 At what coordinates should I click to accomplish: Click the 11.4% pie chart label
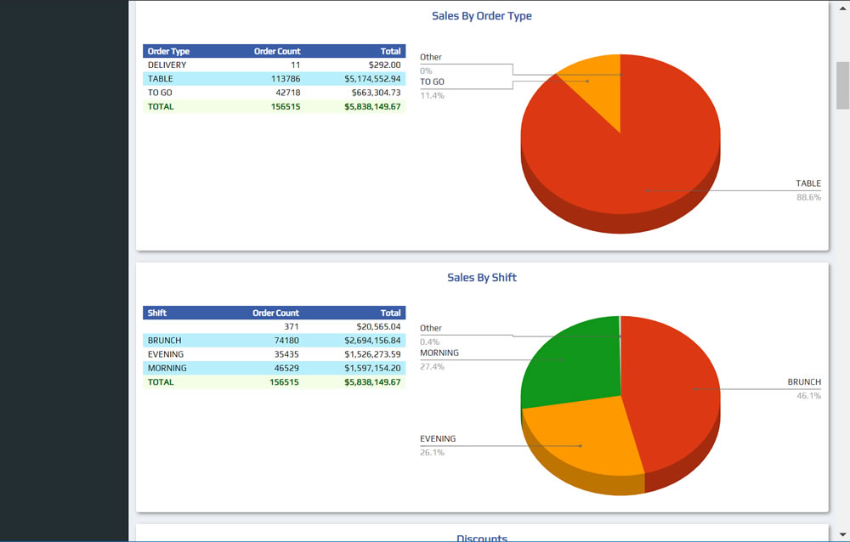coord(432,96)
